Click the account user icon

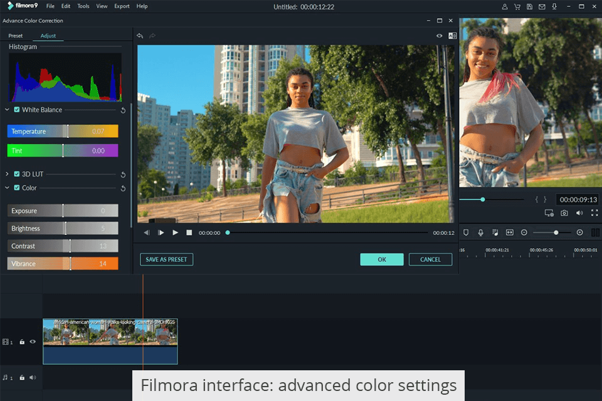coord(505,6)
